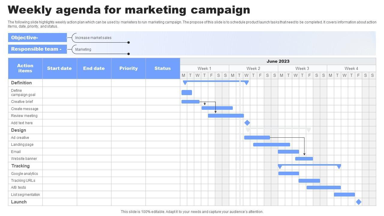Select the A/B tests task bar
The image size is (384, 216).
click(323, 187)
